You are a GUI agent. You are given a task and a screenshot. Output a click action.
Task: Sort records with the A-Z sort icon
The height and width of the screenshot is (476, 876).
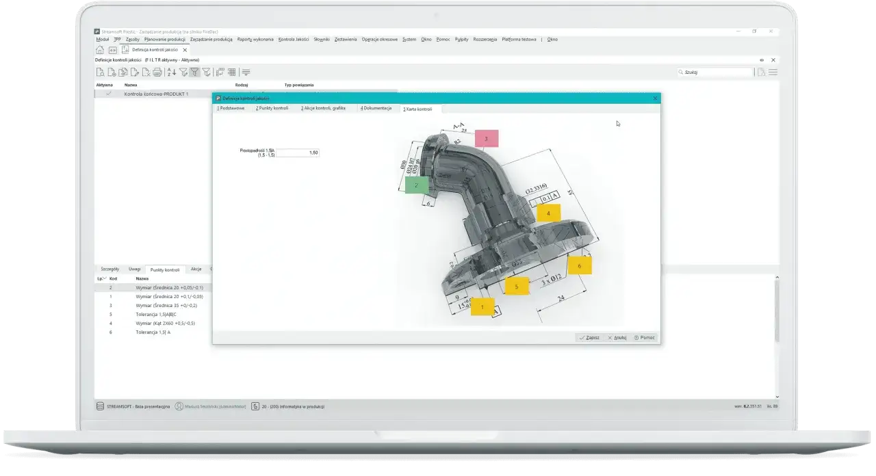point(172,72)
